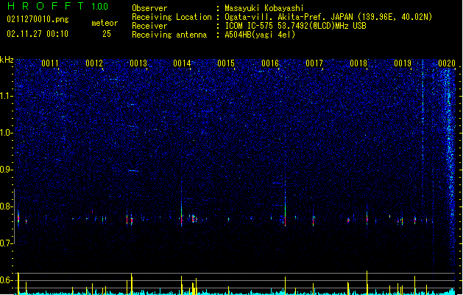This screenshot has height=295, width=463.
Task: Click the 1.1 kHz axis label
Action: [7, 96]
